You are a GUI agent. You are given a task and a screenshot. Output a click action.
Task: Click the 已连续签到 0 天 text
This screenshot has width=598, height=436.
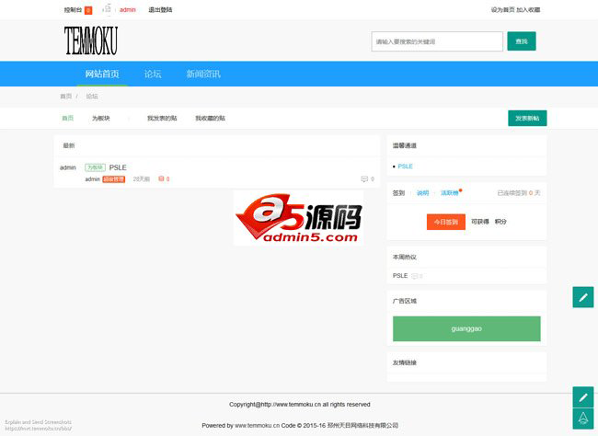tap(519, 193)
